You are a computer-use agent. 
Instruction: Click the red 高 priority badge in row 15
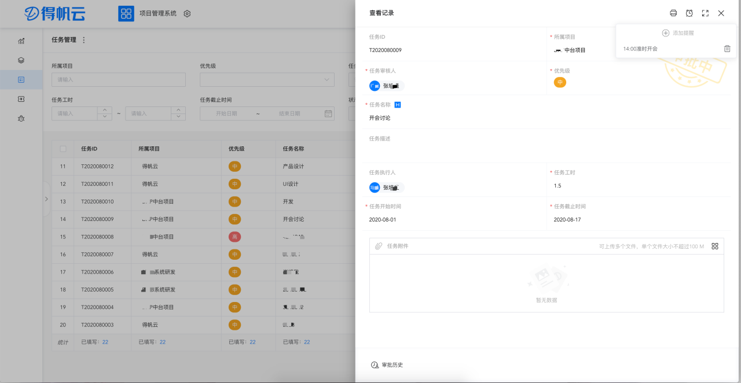coord(234,237)
